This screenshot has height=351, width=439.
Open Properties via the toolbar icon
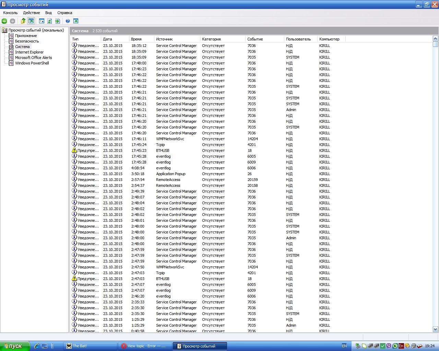pos(41,21)
